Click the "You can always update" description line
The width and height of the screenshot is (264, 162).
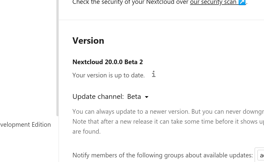click(x=168, y=111)
